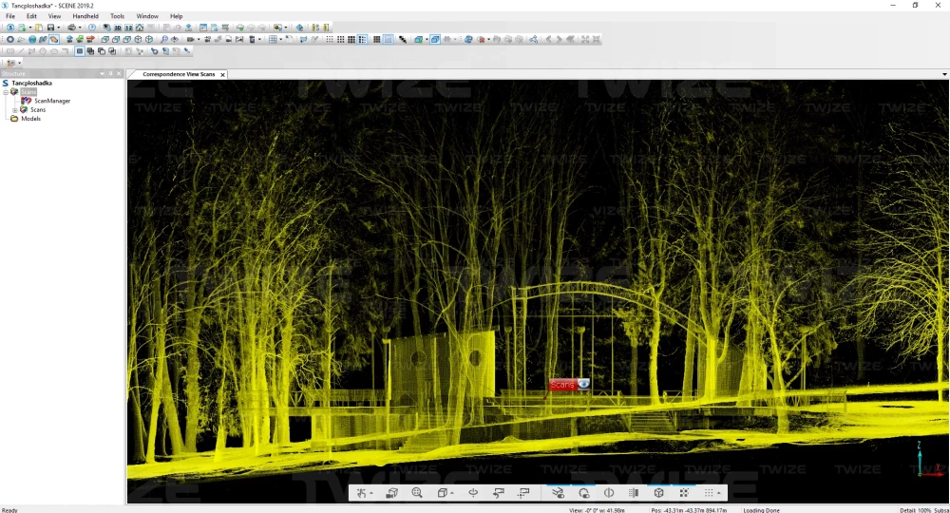Click the 3D cube icon in bottom toolbar

click(658, 493)
